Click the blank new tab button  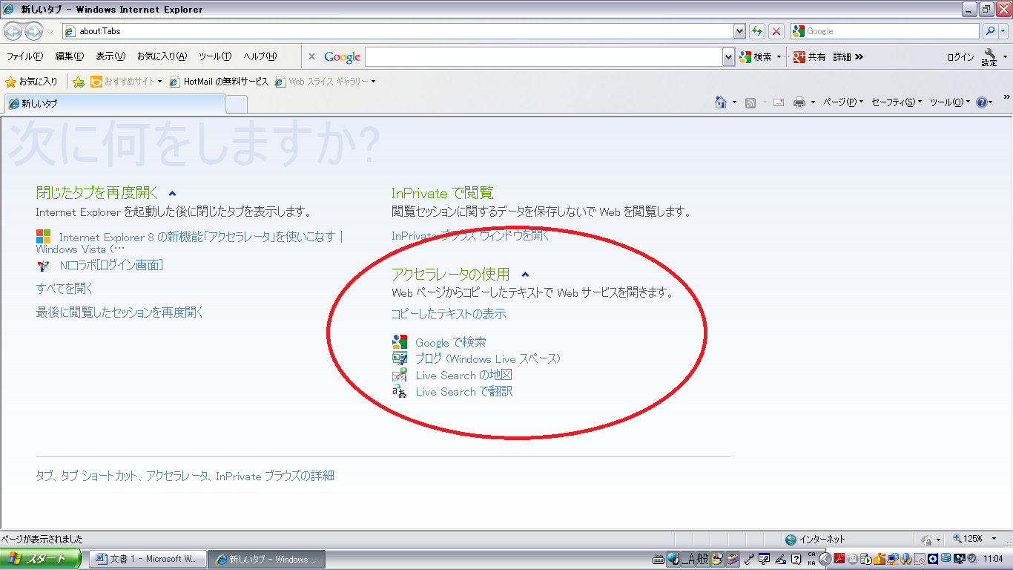point(236,105)
